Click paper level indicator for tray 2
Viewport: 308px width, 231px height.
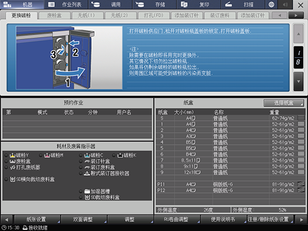pos(301,130)
